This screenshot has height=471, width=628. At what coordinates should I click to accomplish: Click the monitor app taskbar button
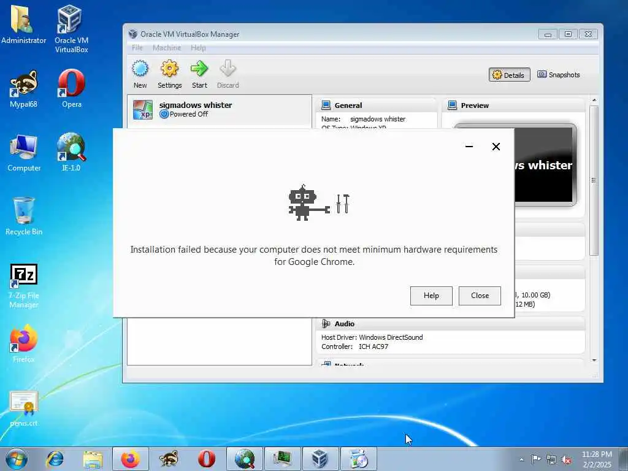(282, 459)
